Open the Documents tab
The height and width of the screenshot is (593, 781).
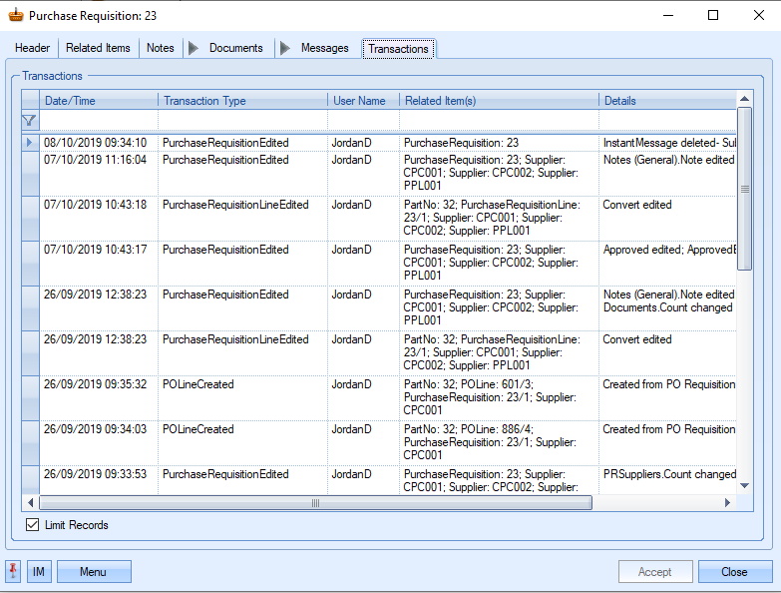click(x=235, y=48)
